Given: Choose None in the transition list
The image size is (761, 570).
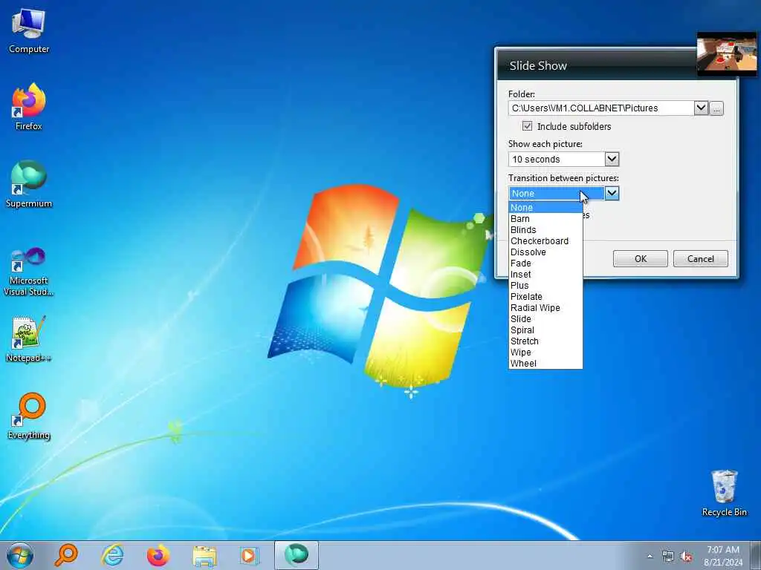Looking at the screenshot, I should point(545,208).
